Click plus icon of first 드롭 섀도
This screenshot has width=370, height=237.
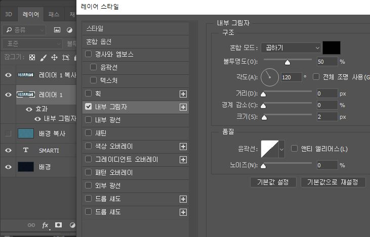183,199
